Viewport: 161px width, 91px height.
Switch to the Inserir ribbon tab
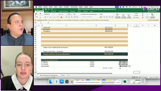coord(47,11)
